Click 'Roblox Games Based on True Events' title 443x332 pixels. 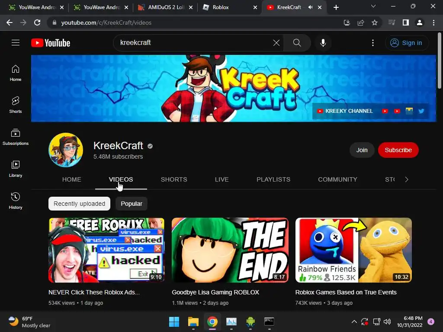pyautogui.click(x=346, y=292)
